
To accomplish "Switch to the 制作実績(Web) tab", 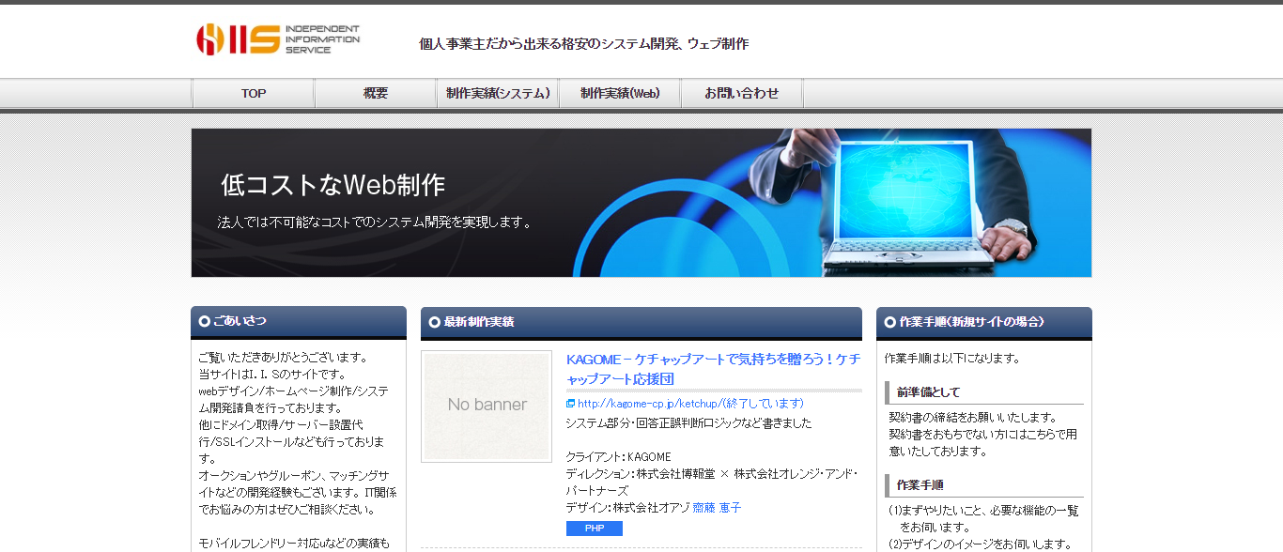I will pos(620,92).
